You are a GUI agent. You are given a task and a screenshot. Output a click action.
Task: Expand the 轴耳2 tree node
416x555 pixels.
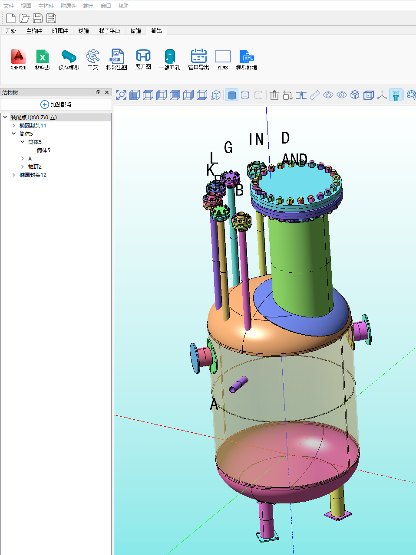(x=23, y=166)
